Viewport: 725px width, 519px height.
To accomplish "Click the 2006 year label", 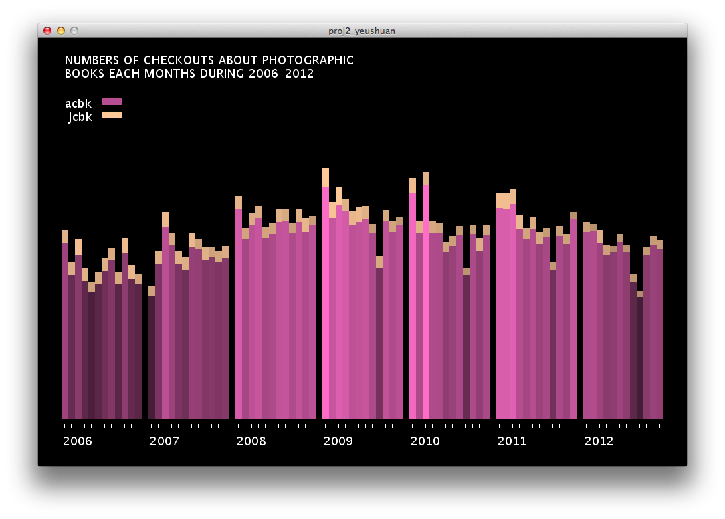I will pos(78,441).
